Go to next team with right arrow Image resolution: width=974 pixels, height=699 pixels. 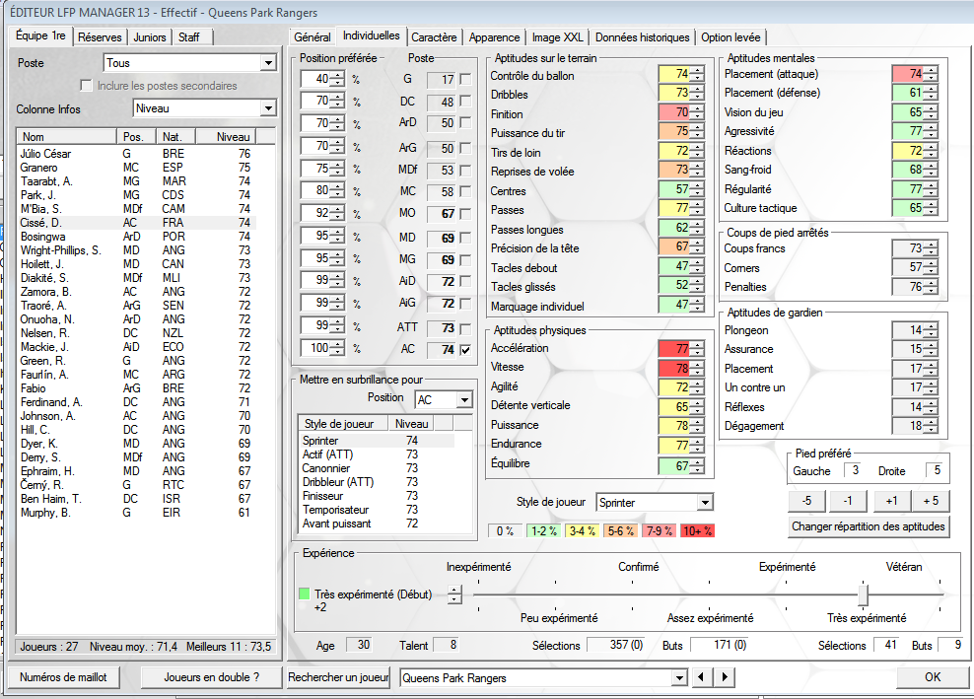(725, 677)
